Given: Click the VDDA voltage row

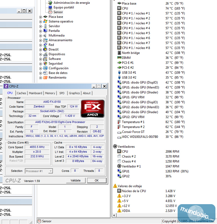Looking at the screenshot, I should point(146,211).
